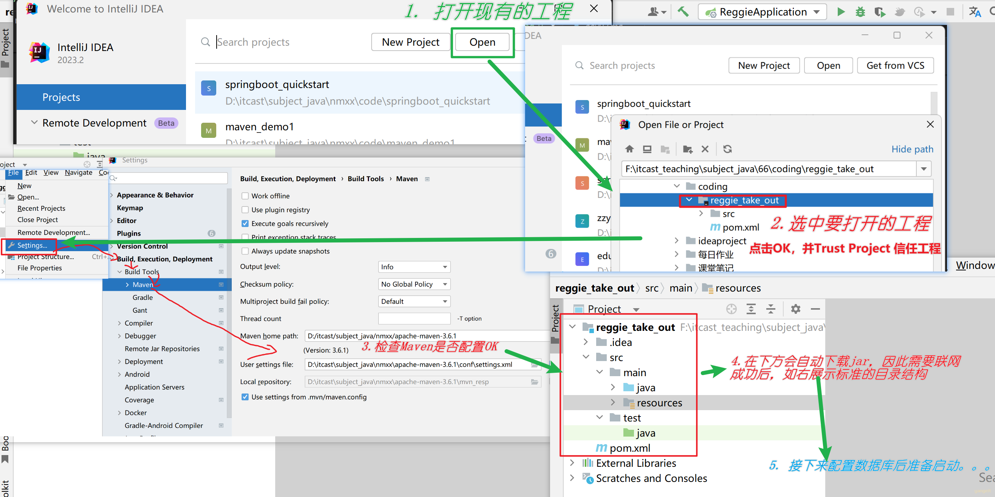This screenshot has width=995, height=497.
Task: Click Keymap in settings list
Action: coord(130,208)
